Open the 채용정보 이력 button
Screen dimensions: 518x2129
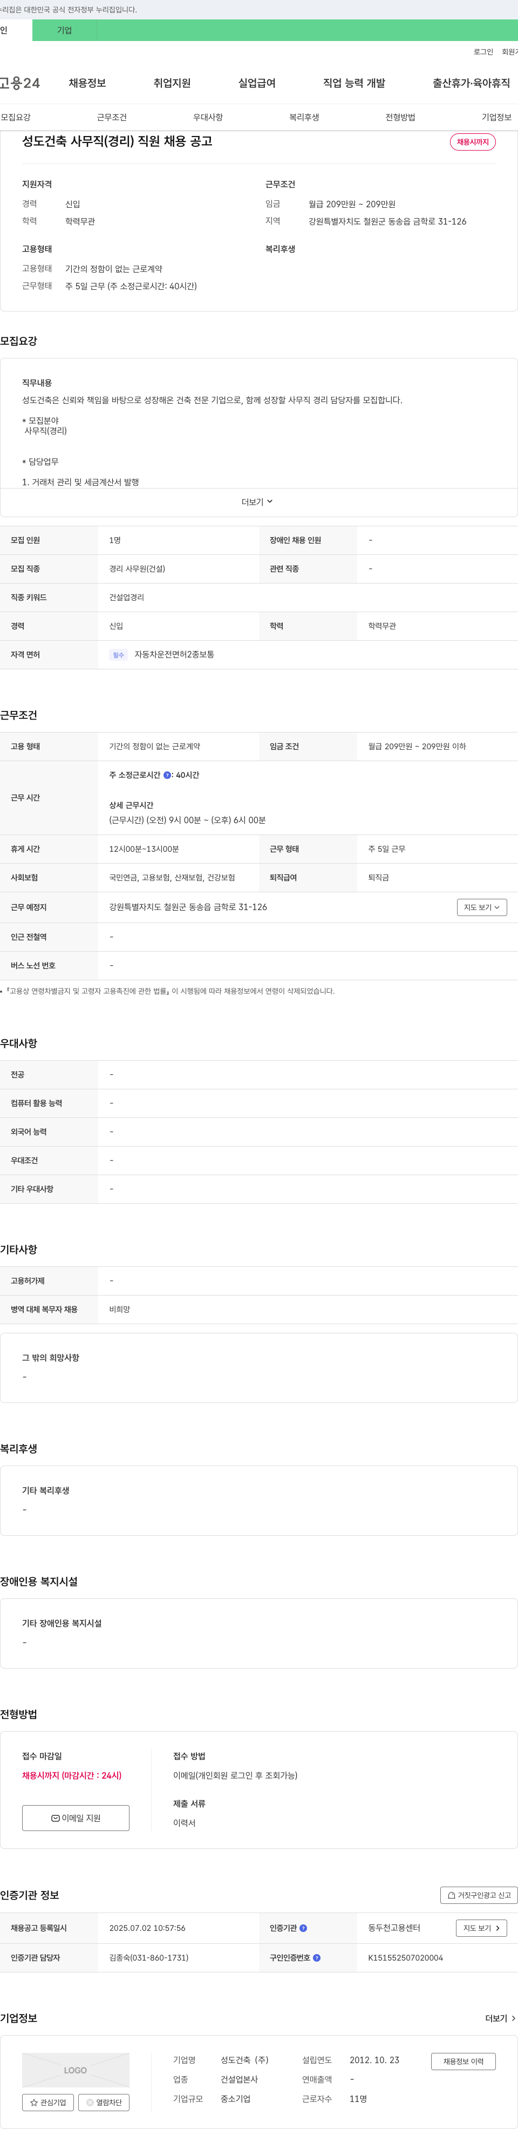[462, 2061]
